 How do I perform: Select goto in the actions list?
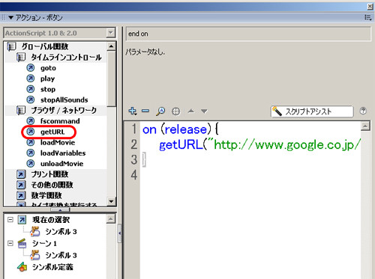coord(48,68)
